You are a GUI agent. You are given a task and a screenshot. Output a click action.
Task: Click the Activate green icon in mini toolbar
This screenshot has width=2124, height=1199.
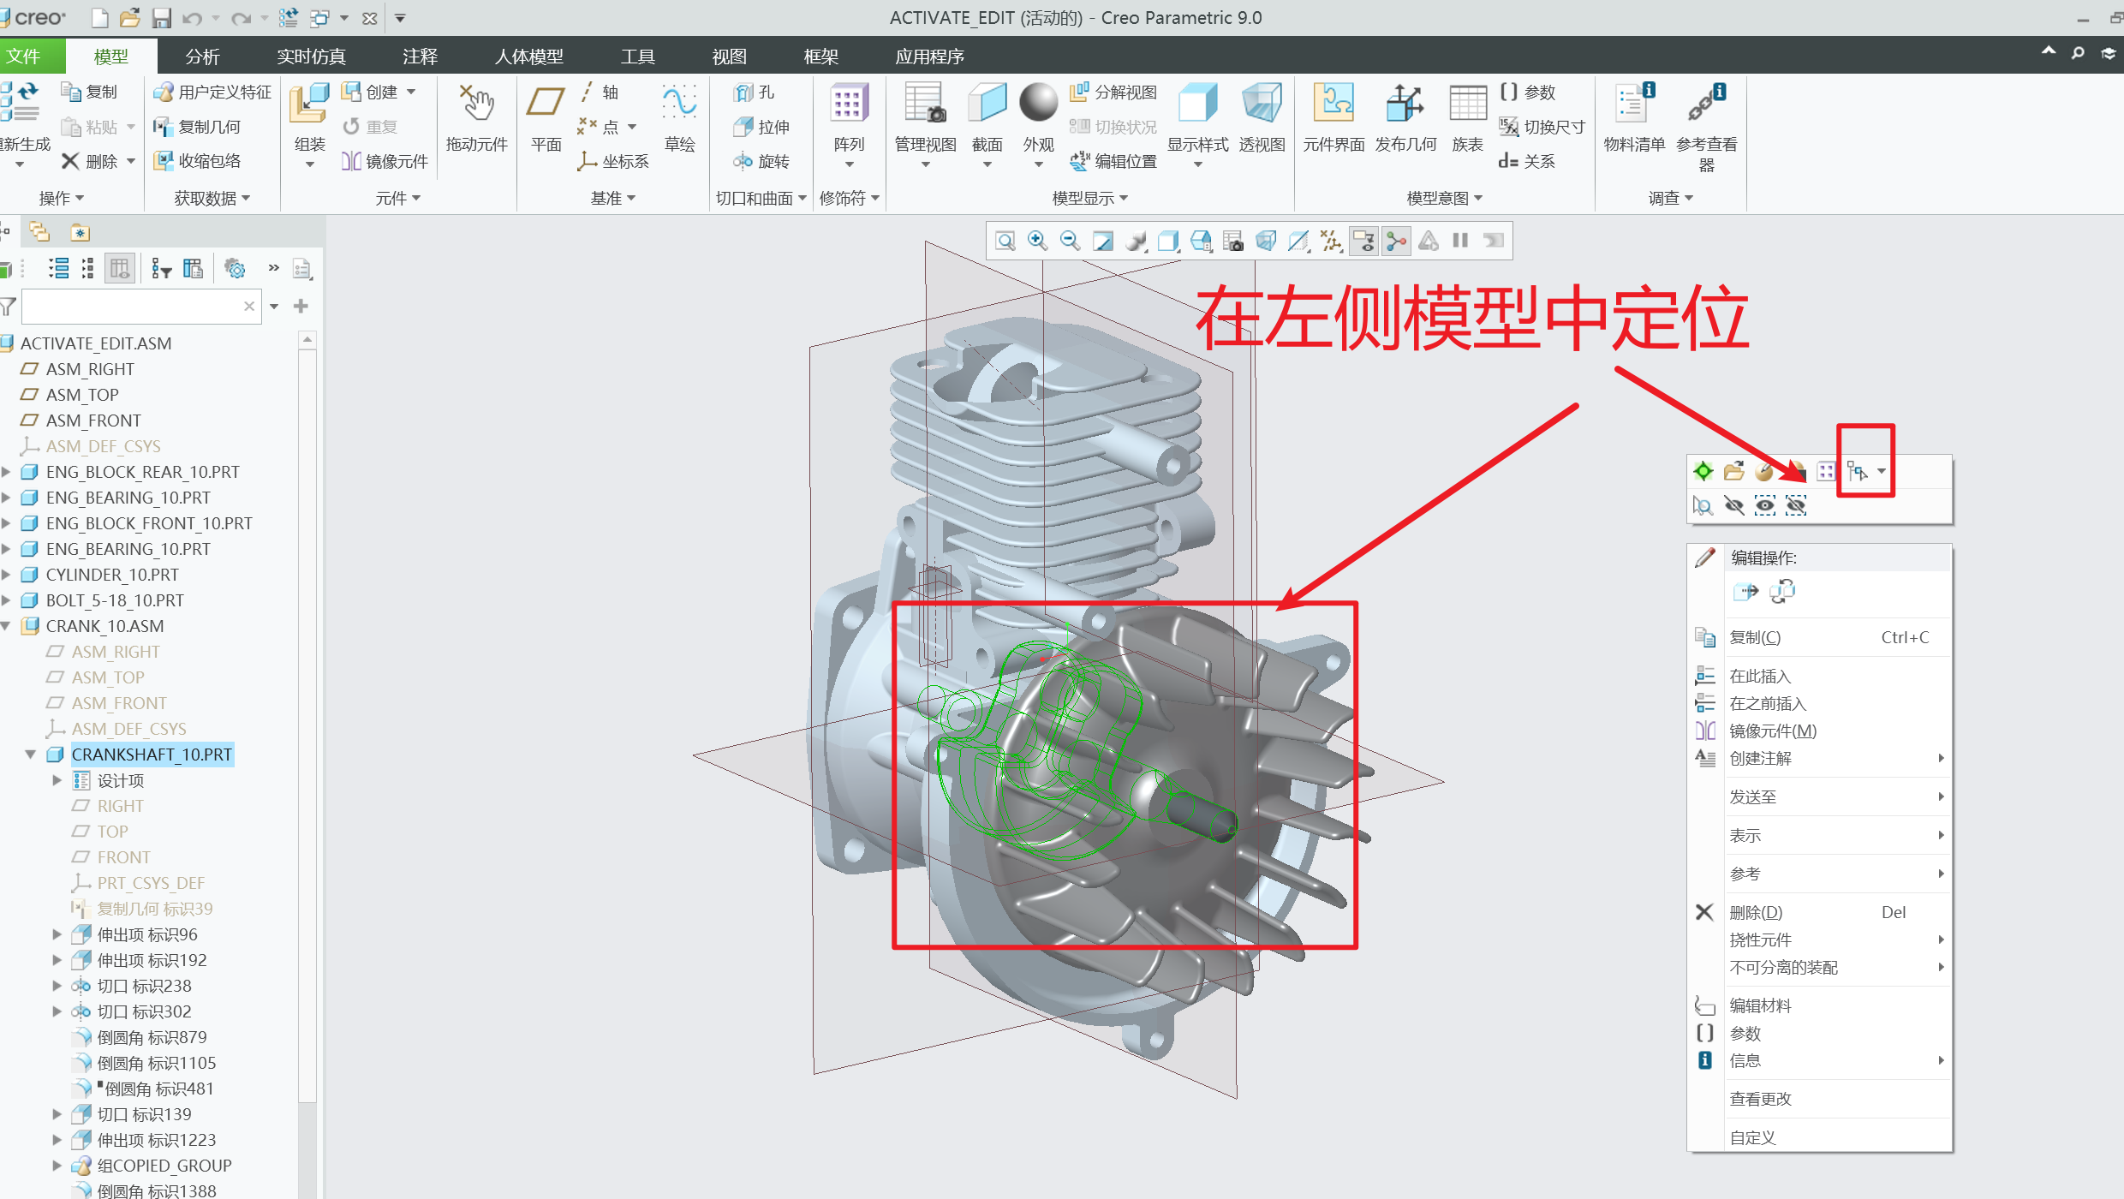point(1703,471)
